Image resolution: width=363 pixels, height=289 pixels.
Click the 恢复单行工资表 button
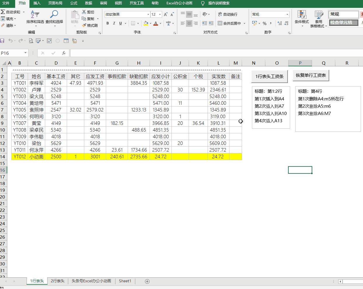pyautogui.click(x=311, y=75)
